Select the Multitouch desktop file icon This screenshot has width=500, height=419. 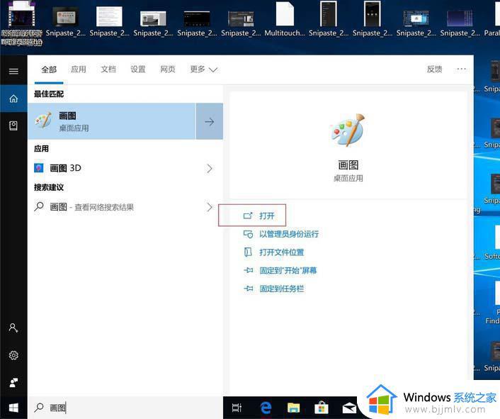click(285, 20)
